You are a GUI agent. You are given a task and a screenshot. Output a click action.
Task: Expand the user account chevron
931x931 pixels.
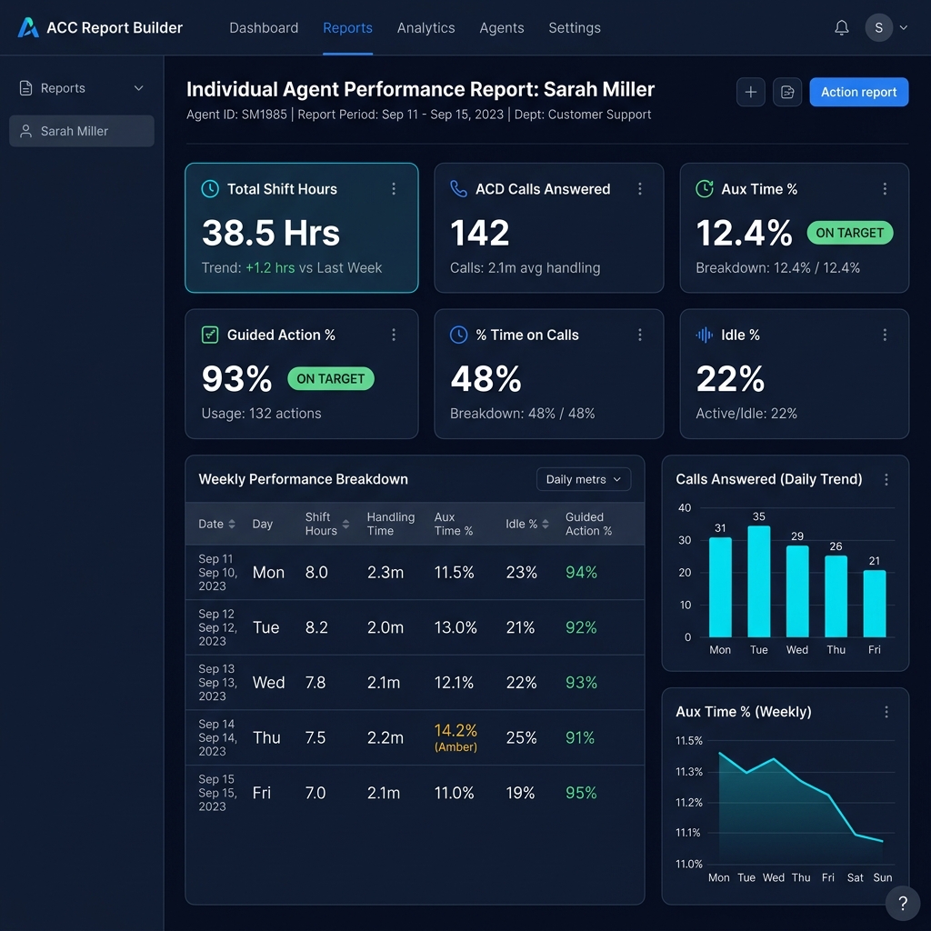(903, 27)
